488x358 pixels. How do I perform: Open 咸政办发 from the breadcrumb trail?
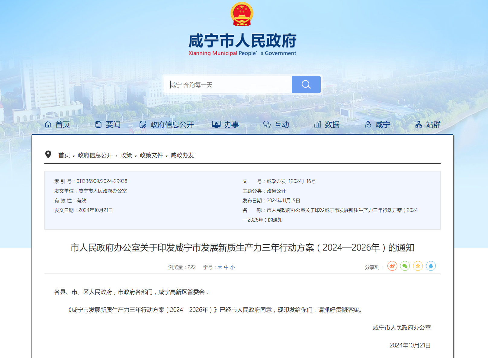182,155
